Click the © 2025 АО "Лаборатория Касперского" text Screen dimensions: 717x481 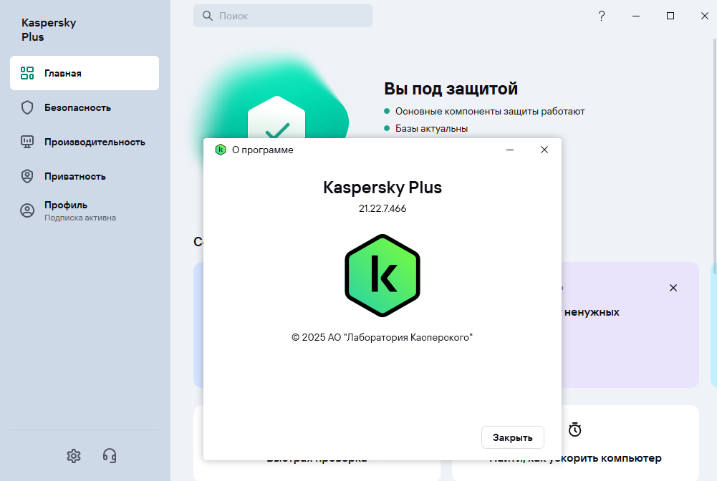point(382,338)
